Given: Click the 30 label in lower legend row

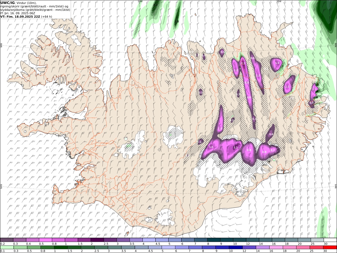Looking at the screenshot, I should point(325,251).
